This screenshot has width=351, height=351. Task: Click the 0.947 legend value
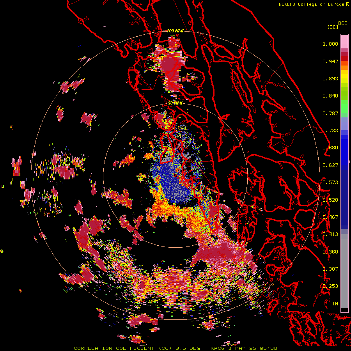330,61
